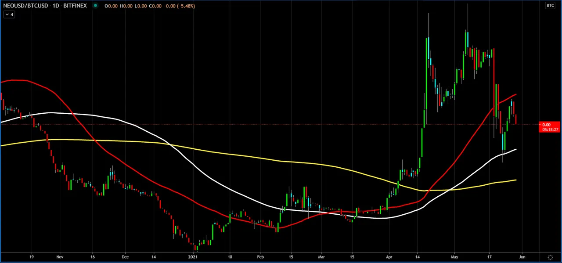Click the Jun label on time axis
This screenshot has height=263, width=562.
[x=522, y=257]
